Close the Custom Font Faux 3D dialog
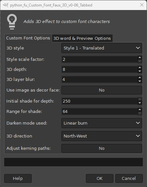147x187 pixels. coord(142,5)
